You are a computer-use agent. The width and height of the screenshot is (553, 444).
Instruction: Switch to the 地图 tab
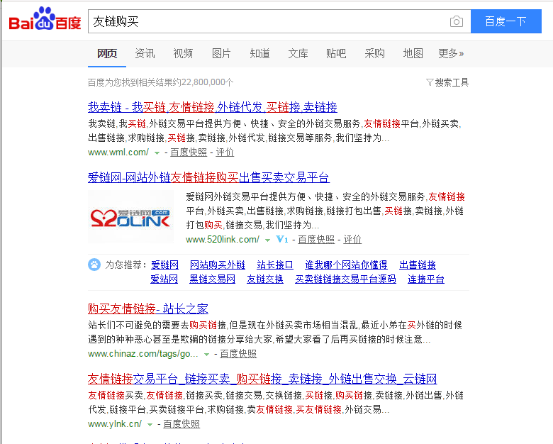coord(413,54)
